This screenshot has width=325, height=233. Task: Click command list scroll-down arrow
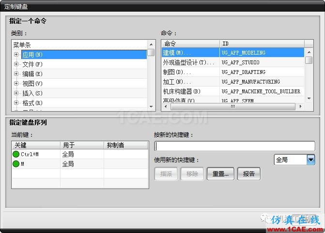coord(309,99)
